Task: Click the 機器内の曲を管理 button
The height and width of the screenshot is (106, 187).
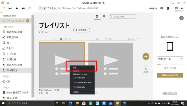Action: click(170, 75)
